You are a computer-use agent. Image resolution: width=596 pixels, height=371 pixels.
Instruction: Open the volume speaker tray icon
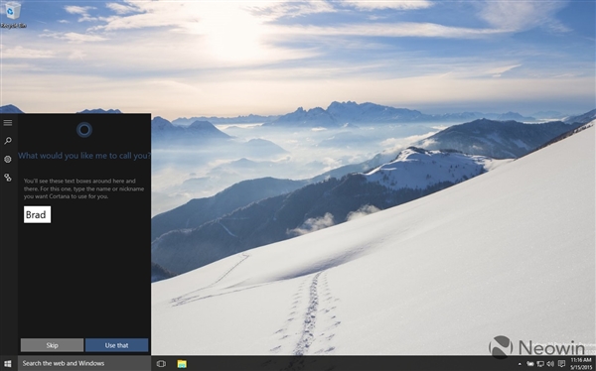click(550, 364)
